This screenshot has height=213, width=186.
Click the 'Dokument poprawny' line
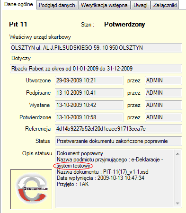coord(80,153)
